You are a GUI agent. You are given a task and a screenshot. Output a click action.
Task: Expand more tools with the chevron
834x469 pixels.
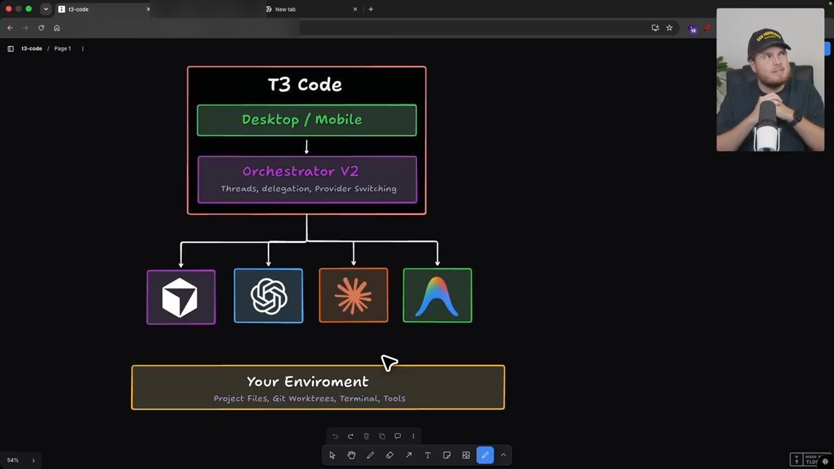503,455
